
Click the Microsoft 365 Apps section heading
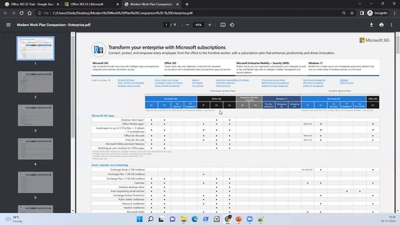click(103, 116)
